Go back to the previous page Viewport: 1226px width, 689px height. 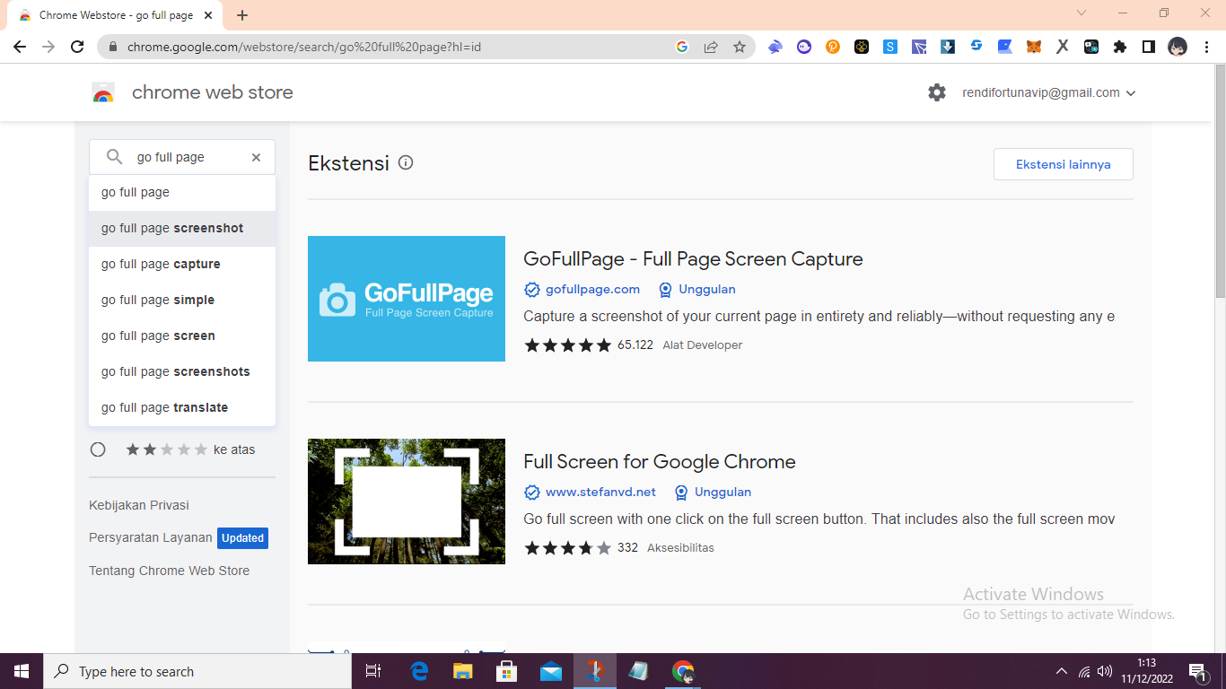tap(20, 47)
